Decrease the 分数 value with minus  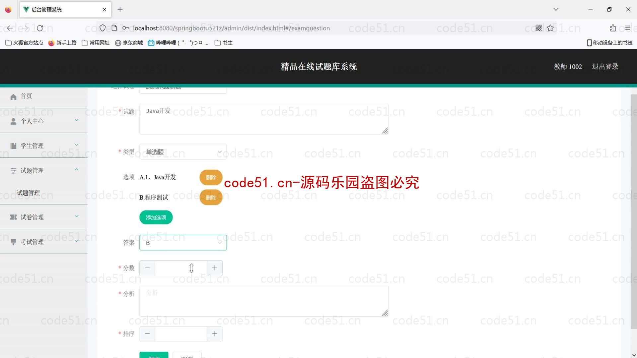pyautogui.click(x=147, y=268)
